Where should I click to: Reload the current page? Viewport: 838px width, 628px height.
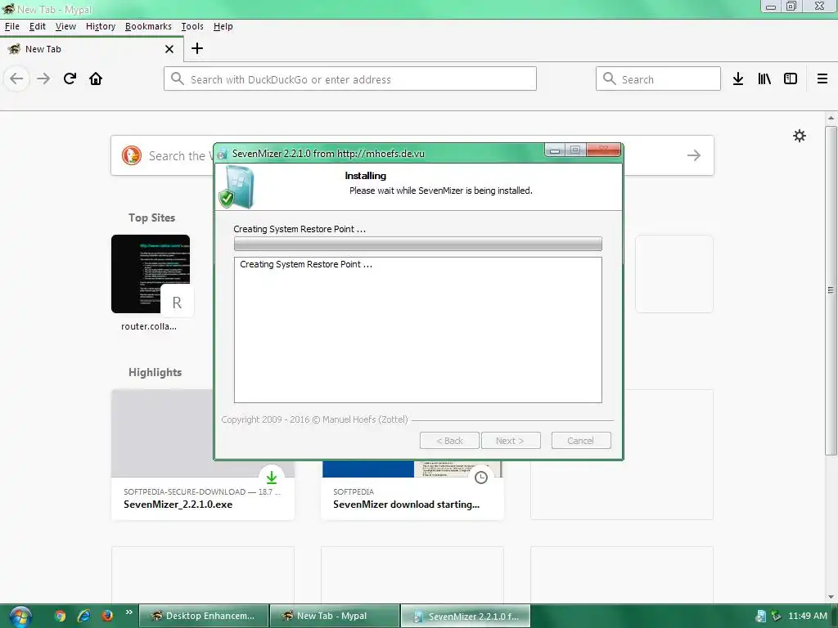[x=70, y=79]
